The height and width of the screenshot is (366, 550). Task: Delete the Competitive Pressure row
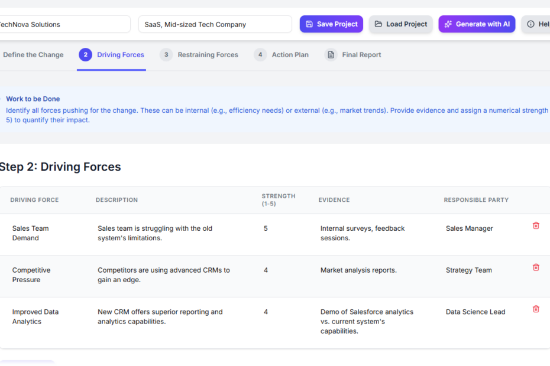[536, 267]
